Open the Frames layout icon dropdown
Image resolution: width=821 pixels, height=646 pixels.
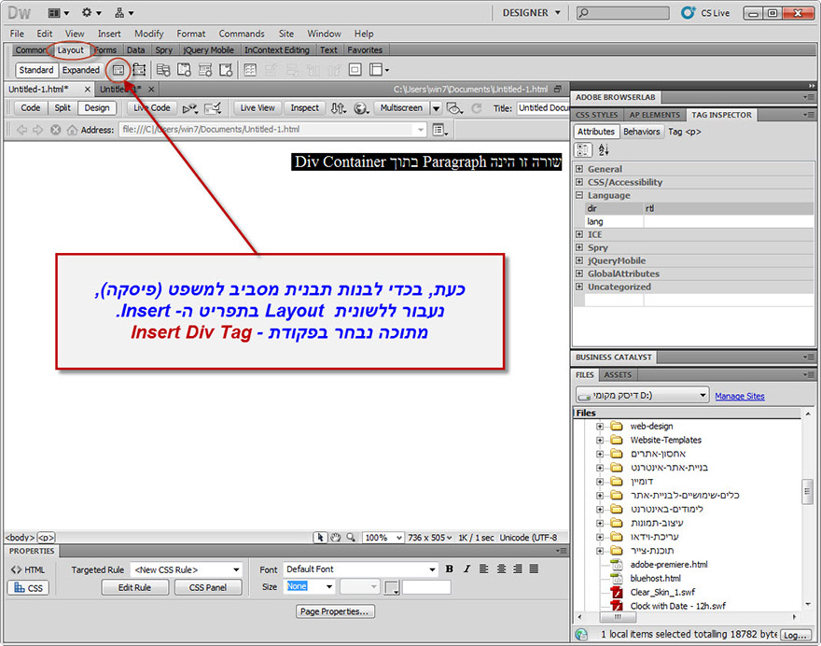(x=379, y=70)
